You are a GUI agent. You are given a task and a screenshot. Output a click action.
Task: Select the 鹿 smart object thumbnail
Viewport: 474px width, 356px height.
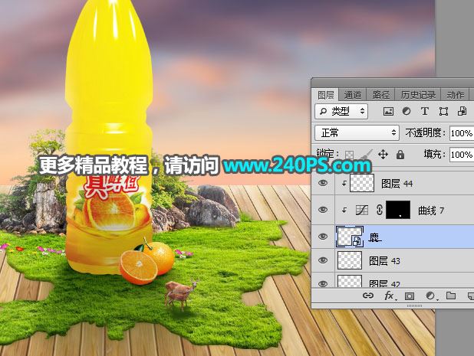(x=350, y=237)
